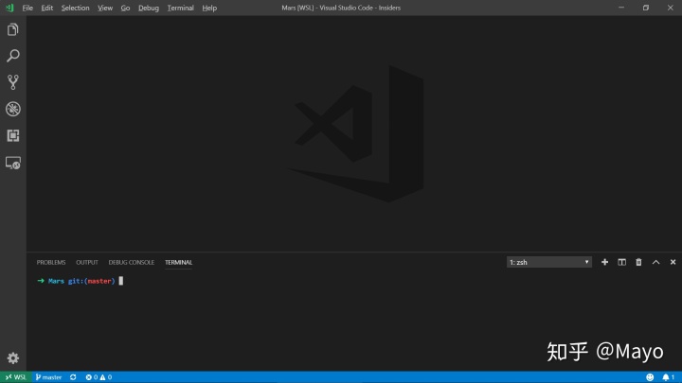
Task: Open the Debug menu
Action: (x=149, y=8)
